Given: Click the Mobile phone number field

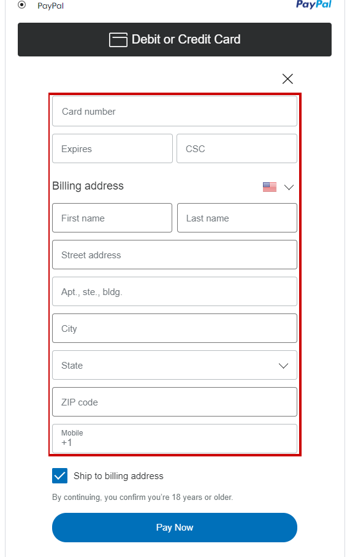Looking at the screenshot, I should (x=175, y=439).
